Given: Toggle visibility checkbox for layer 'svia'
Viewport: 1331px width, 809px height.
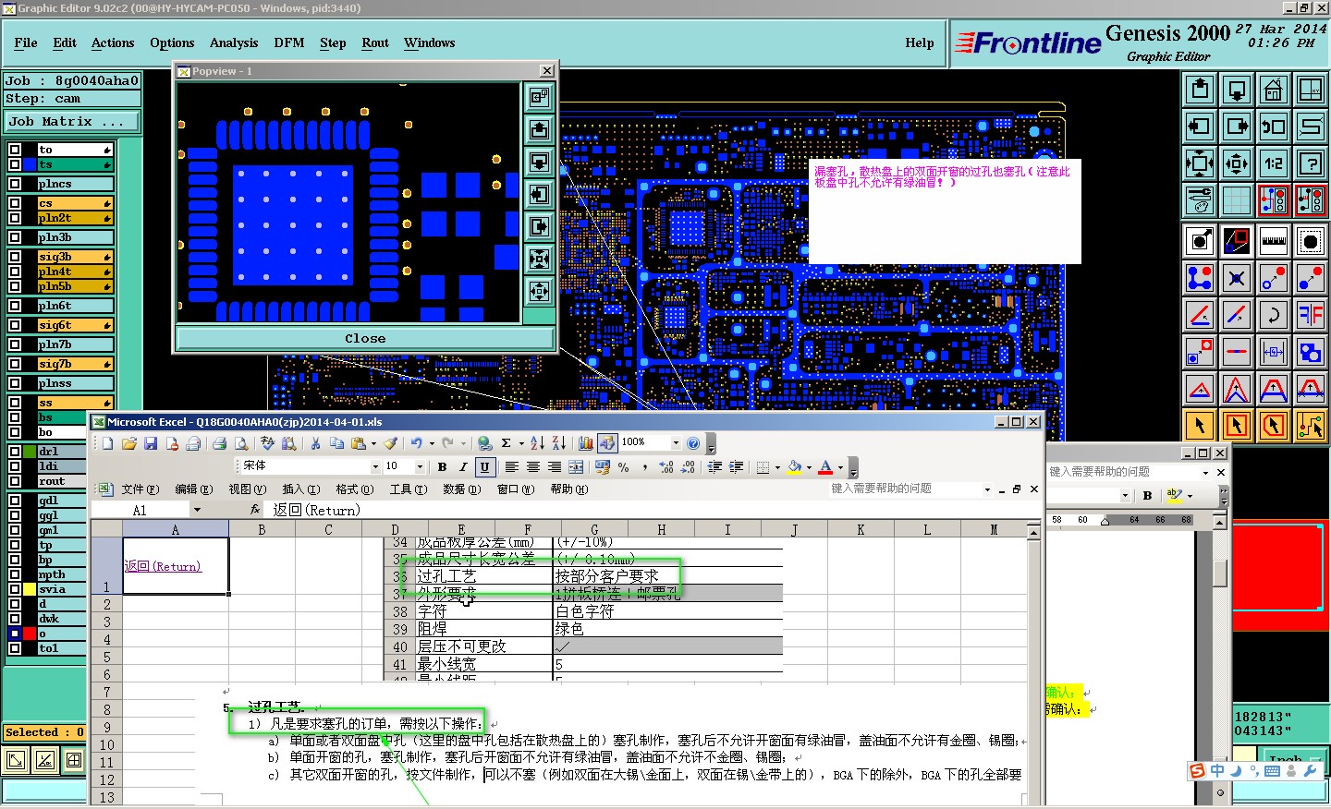Looking at the screenshot, I should click(15, 589).
